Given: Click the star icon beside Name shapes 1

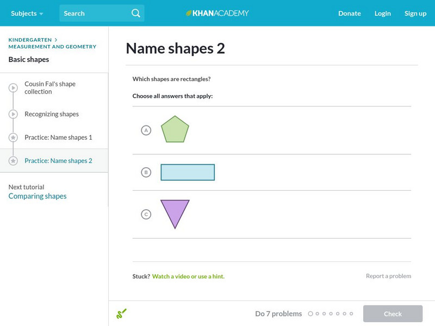Looking at the screenshot, I should (13, 137).
